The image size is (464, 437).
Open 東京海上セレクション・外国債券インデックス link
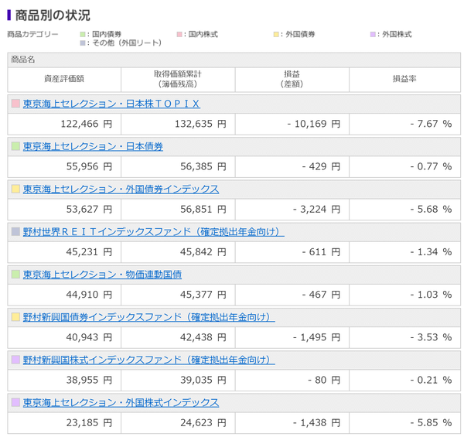pos(121,189)
